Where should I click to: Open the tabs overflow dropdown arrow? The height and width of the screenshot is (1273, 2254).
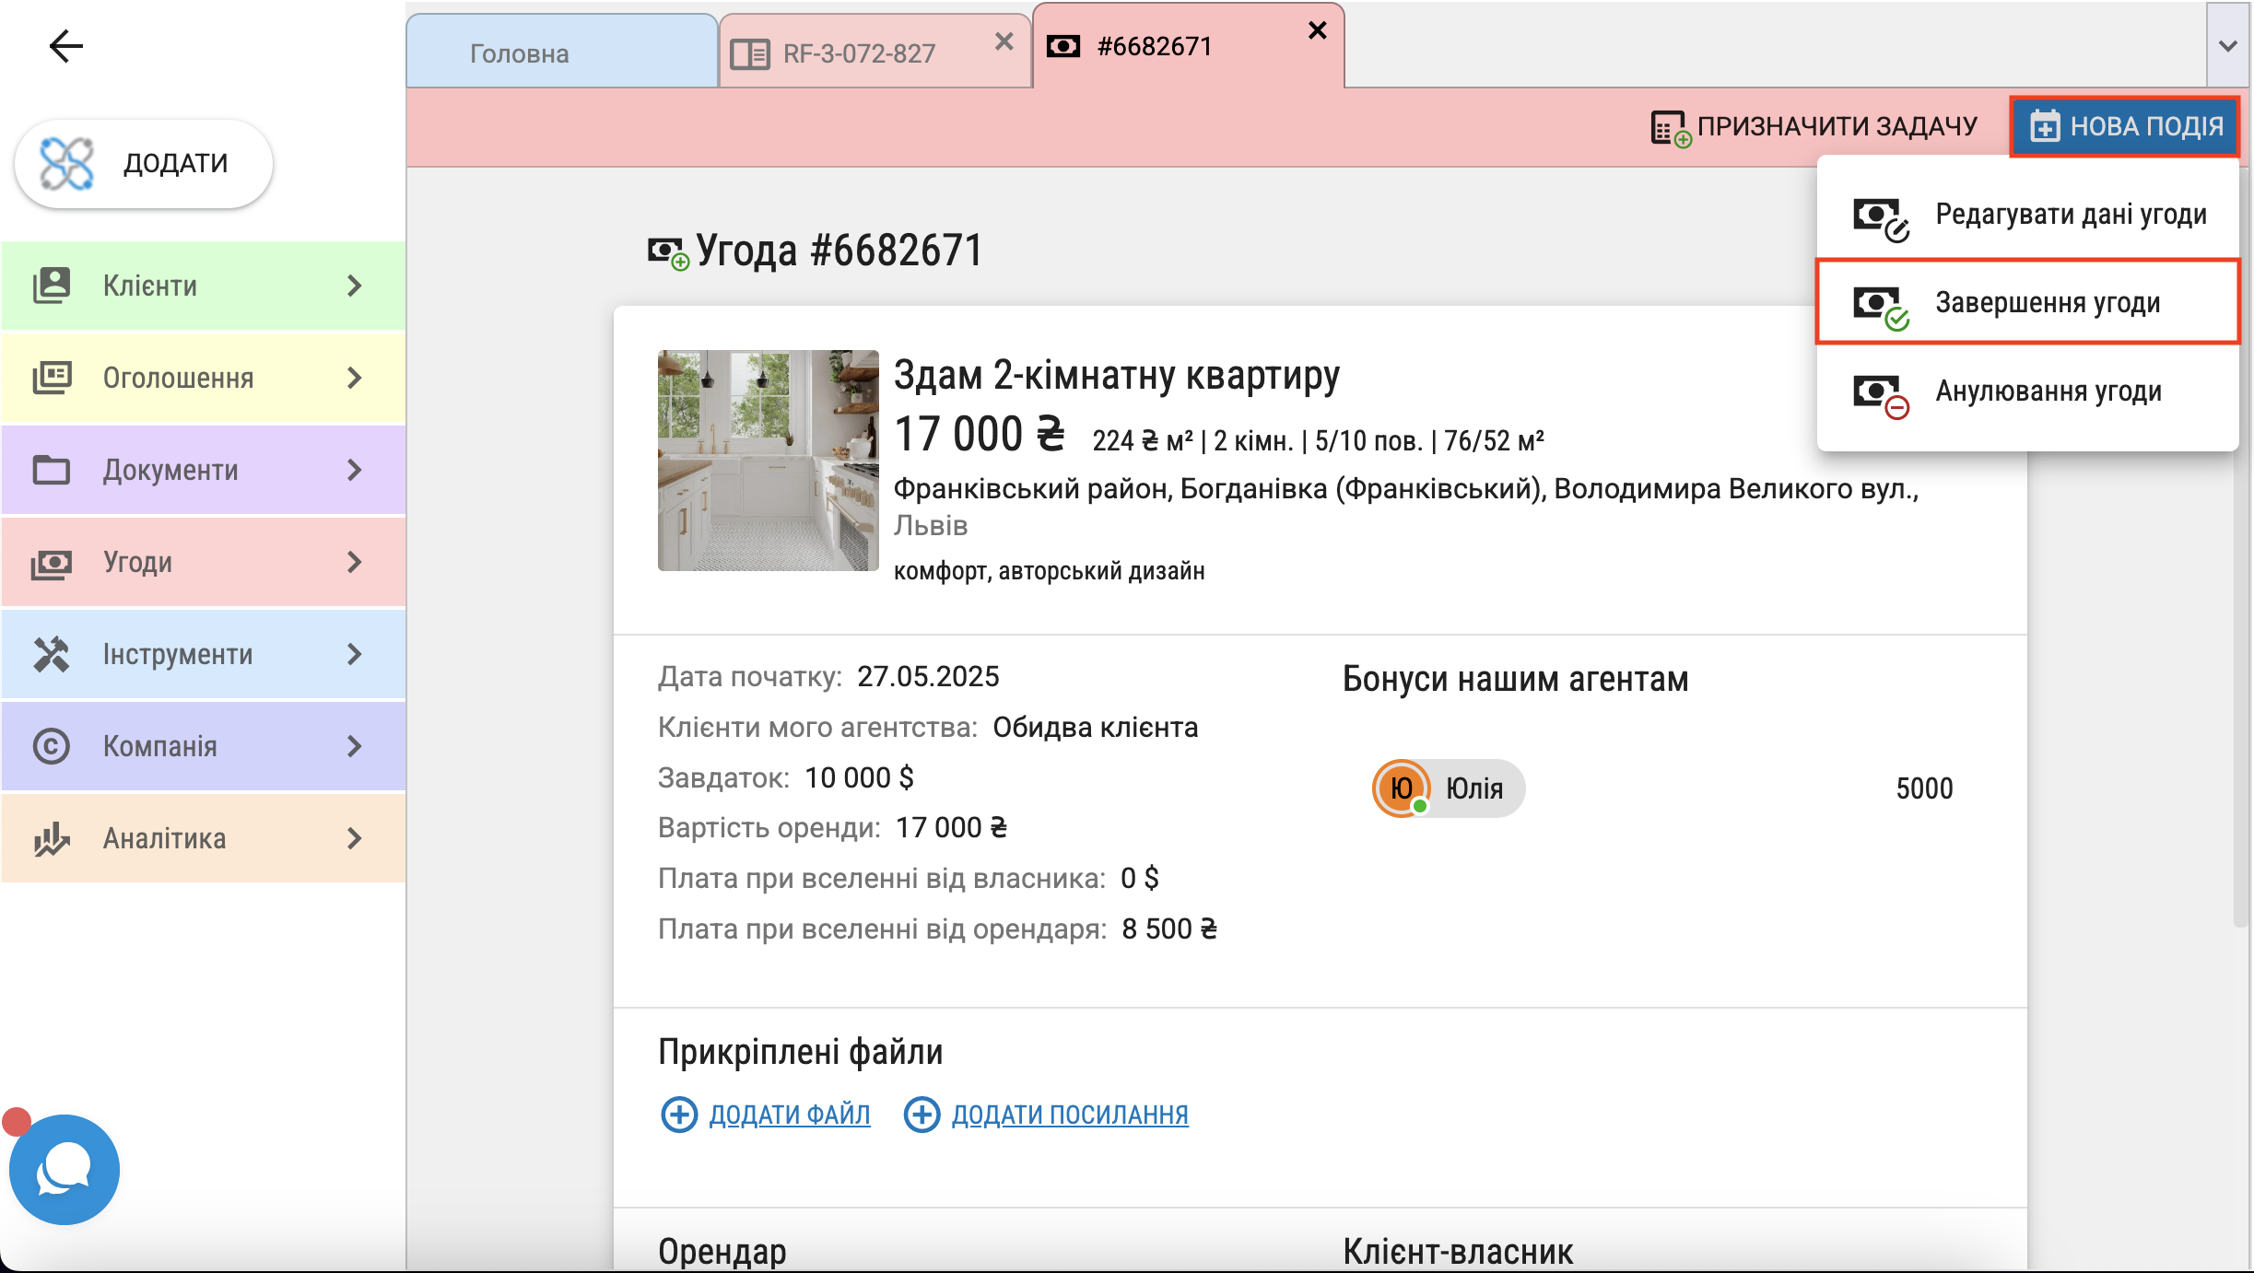click(2228, 45)
